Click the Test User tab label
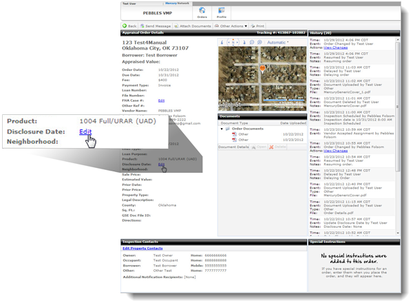 tap(129, 3)
